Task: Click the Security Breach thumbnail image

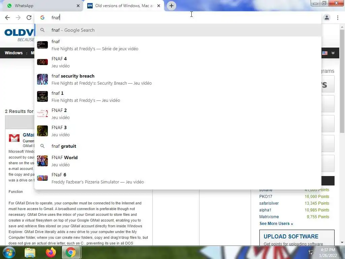Action: click(42, 79)
